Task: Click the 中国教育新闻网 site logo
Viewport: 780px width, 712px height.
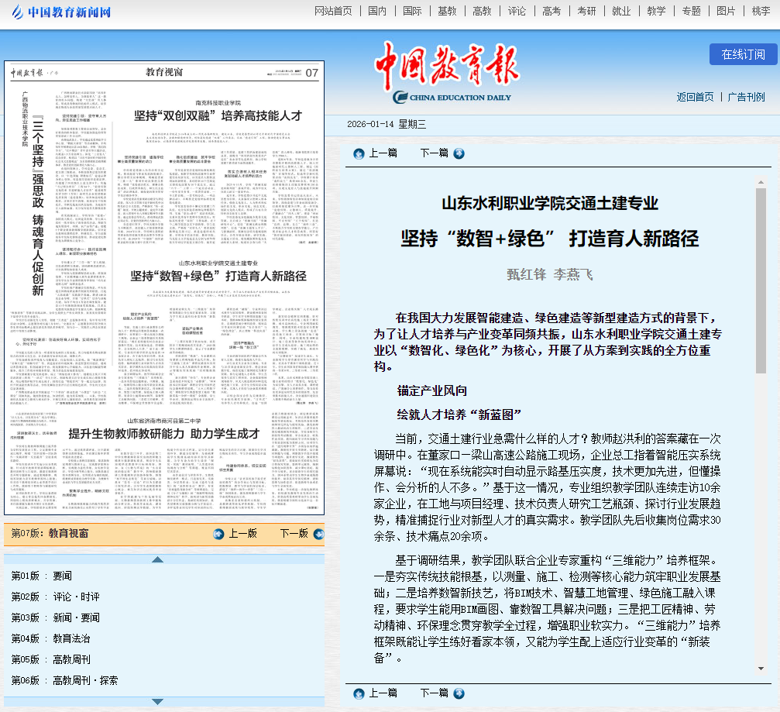Action: [x=60, y=12]
